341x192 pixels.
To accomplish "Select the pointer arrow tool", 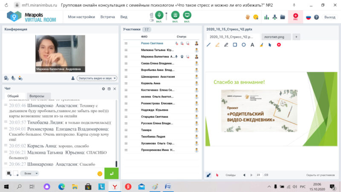I will click(270, 45).
